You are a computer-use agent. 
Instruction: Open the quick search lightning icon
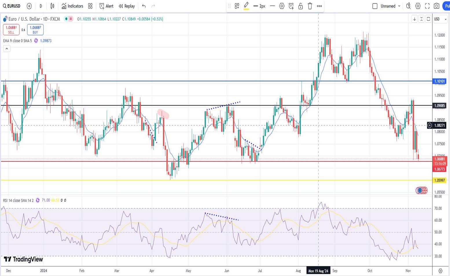pos(408,6)
